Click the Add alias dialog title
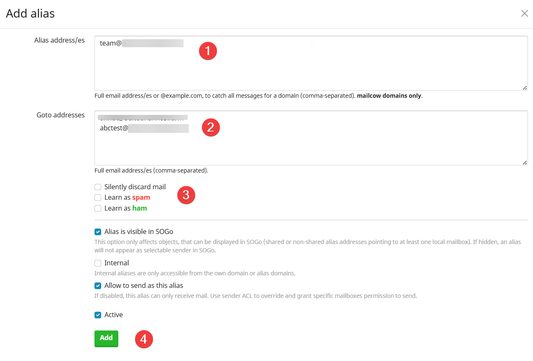The height and width of the screenshot is (361, 533). pyautogui.click(x=30, y=13)
